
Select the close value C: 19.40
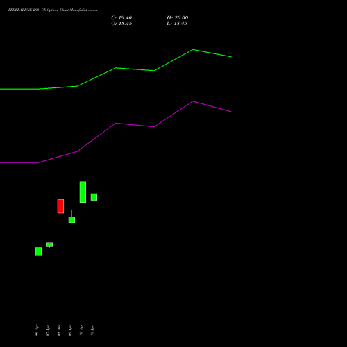[121, 18]
